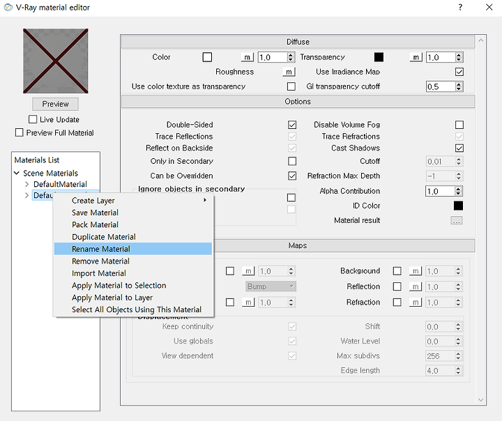Collapse the Scene Materials tree node

click(x=17, y=173)
